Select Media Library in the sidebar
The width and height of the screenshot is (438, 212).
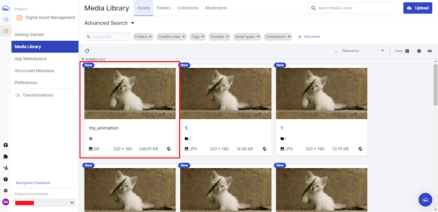(x=45, y=47)
